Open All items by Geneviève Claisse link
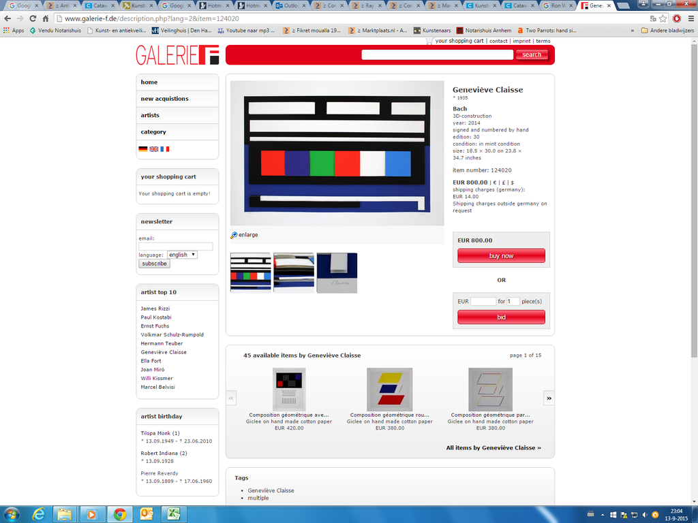The image size is (698, 523). pyautogui.click(x=494, y=447)
